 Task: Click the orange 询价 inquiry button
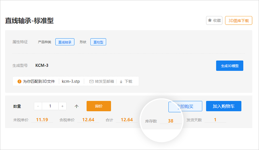pos(99,106)
